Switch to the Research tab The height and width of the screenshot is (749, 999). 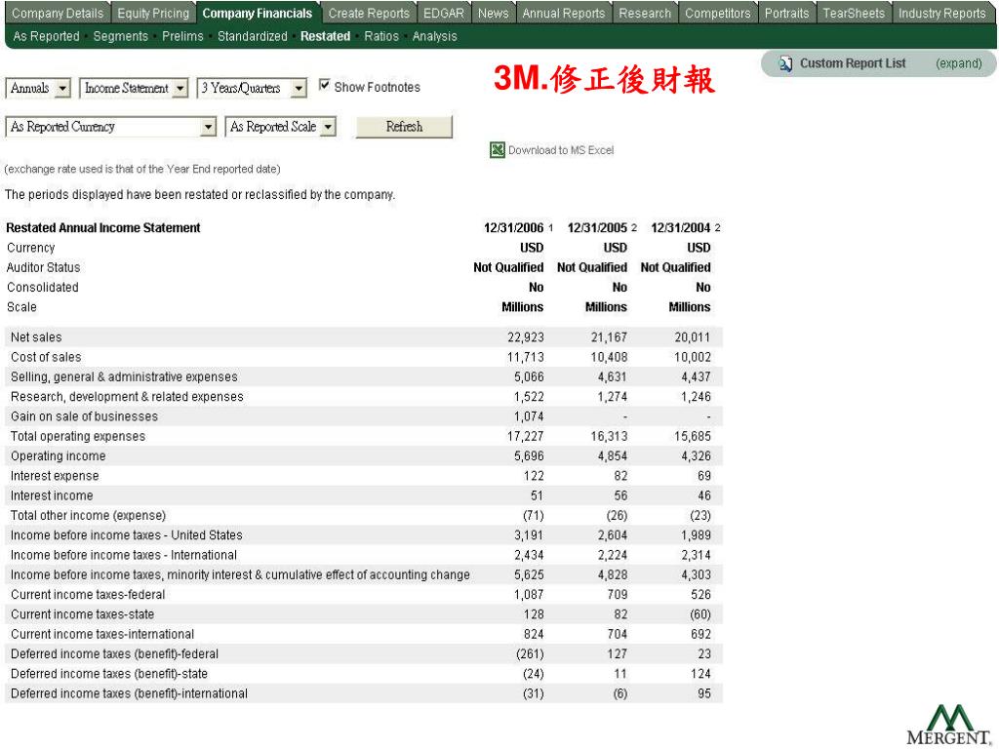645,13
